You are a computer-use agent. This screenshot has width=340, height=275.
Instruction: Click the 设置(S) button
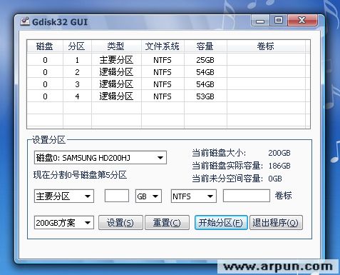[x=120, y=223]
